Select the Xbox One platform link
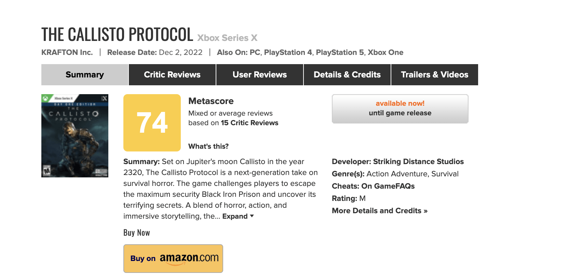The height and width of the screenshot is (277, 568). tap(386, 53)
